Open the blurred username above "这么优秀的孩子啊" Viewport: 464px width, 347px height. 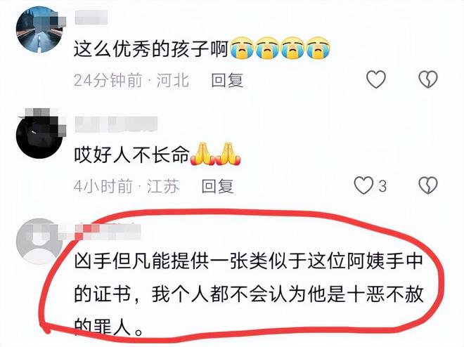pyautogui.click(x=91, y=17)
